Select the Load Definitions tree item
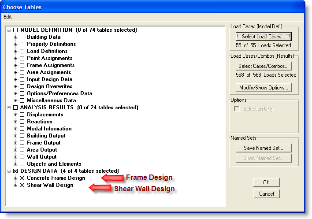Screen dimensions: 312x219 (47, 51)
